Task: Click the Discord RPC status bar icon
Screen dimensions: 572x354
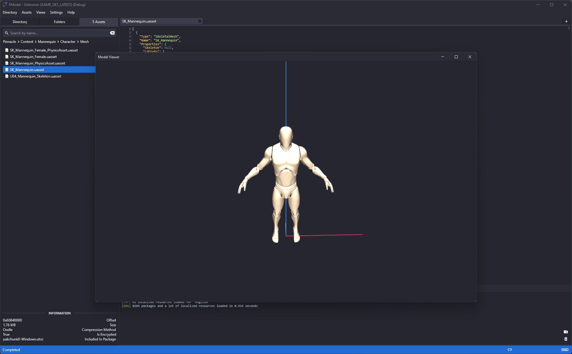Action: (x=510, y=350)
